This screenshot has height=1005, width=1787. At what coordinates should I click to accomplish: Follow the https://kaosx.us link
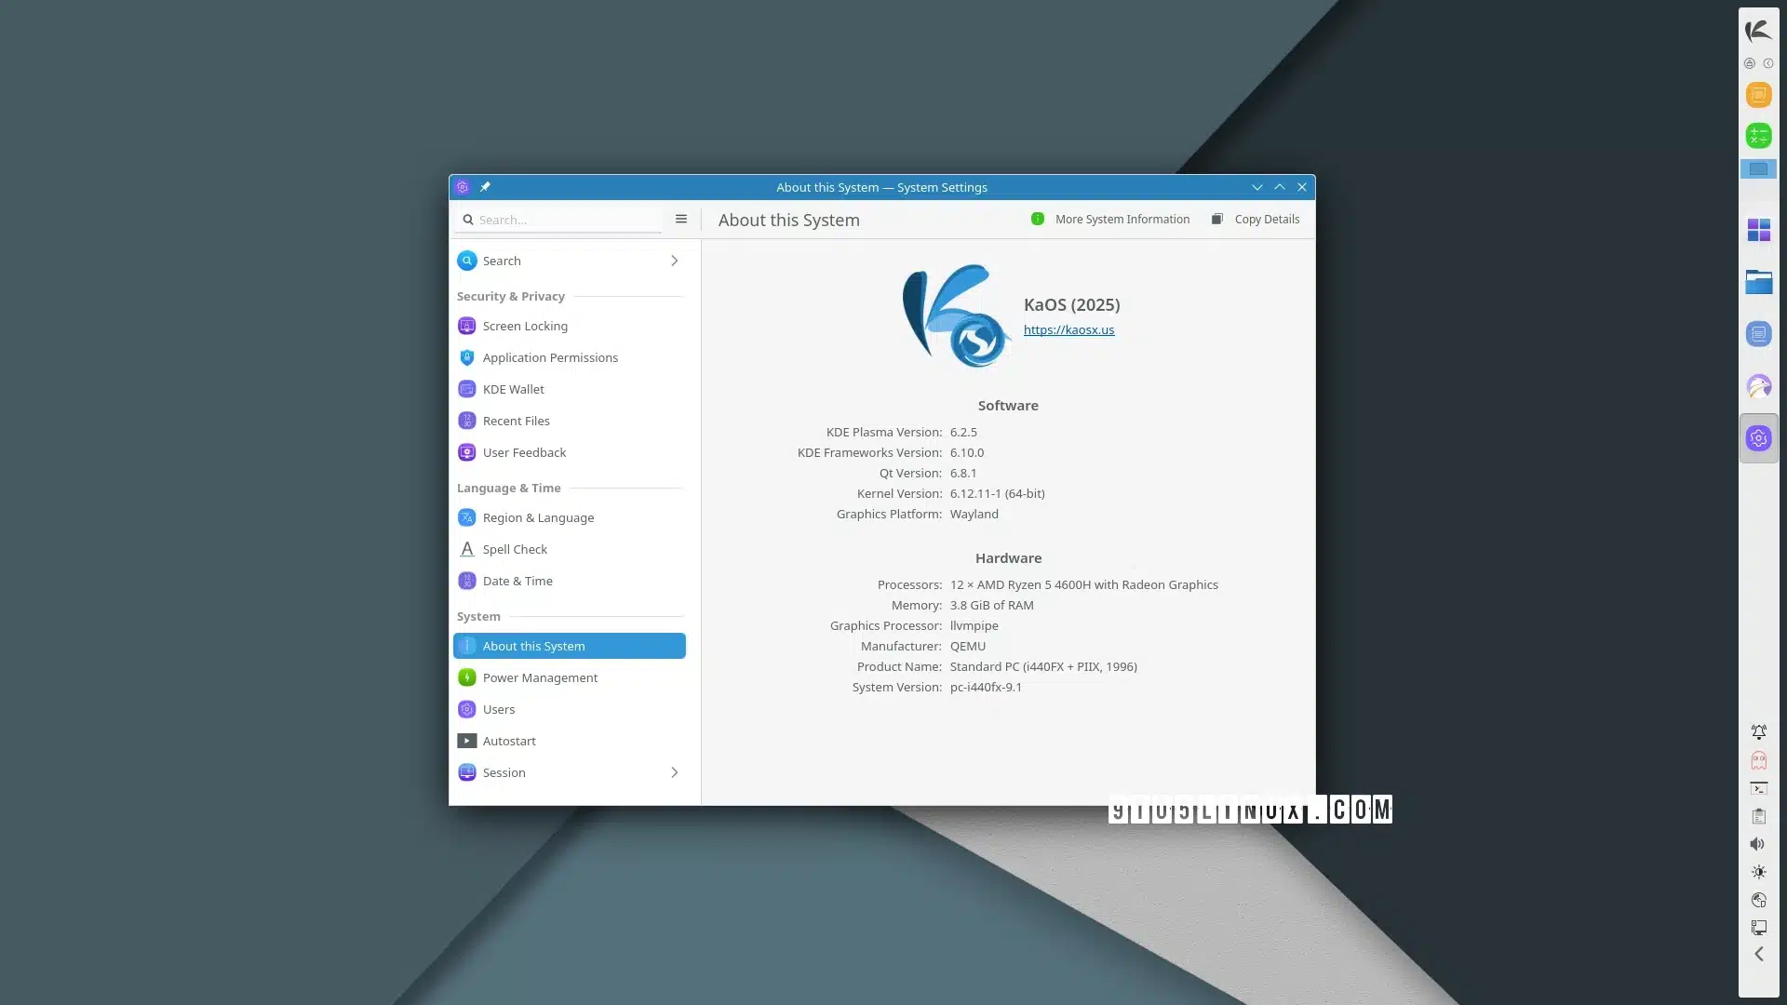(1068, 329)
